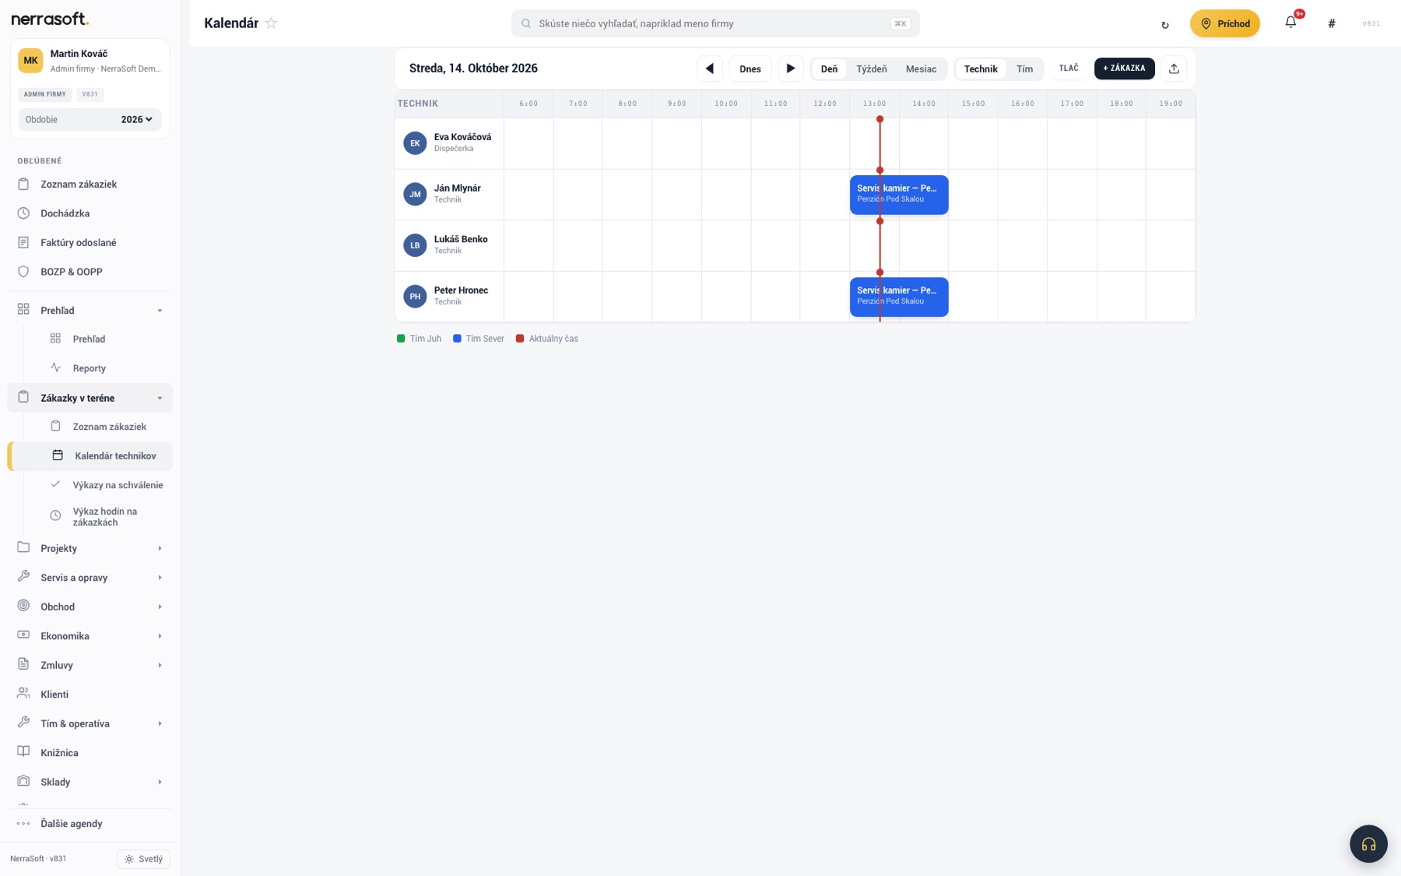Click Lukáš Benko LB avatar
The image size is (1401, 876).
[x=415, y=245]
